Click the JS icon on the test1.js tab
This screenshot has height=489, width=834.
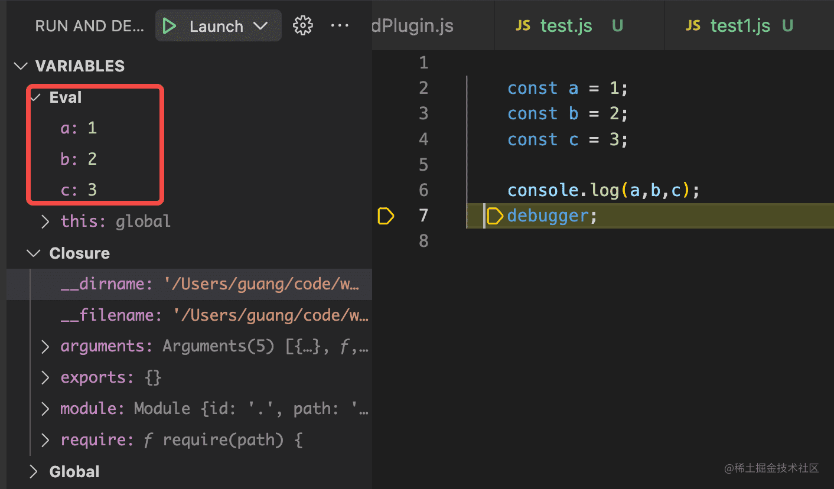click(x=693, y=26)
